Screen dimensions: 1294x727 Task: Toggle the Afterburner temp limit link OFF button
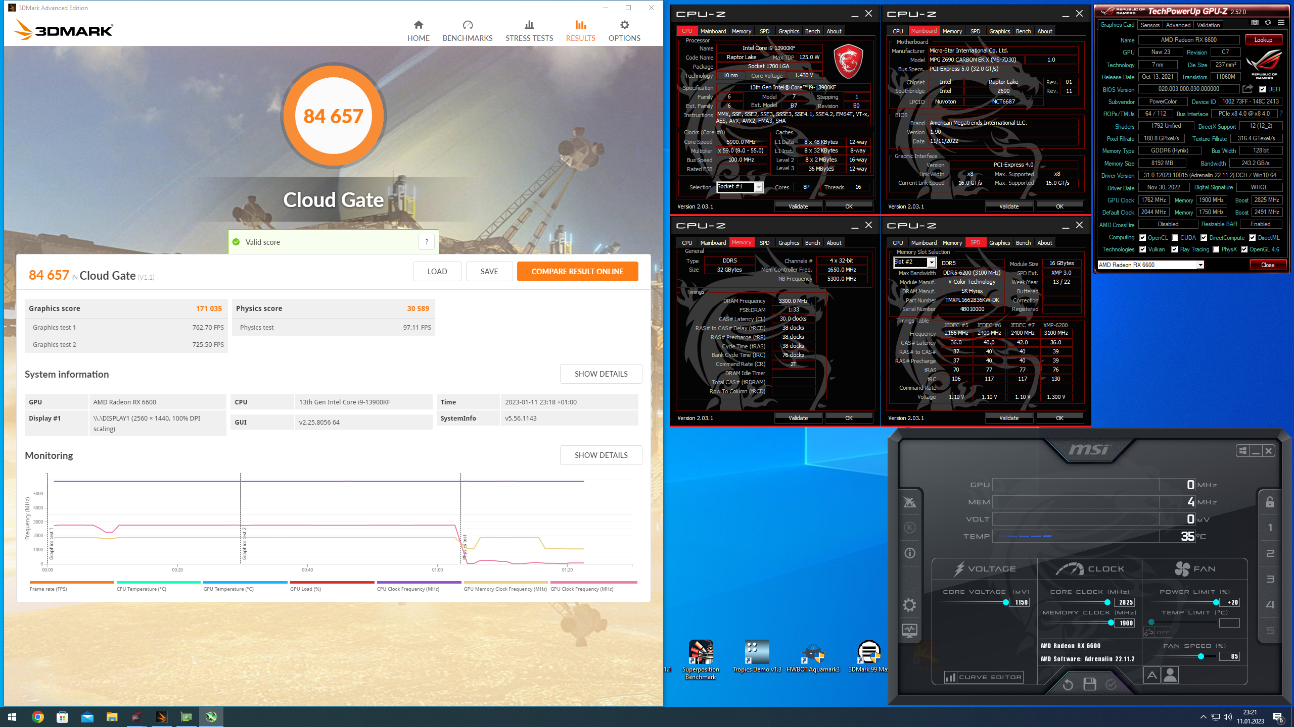(x=1158, y=632)
